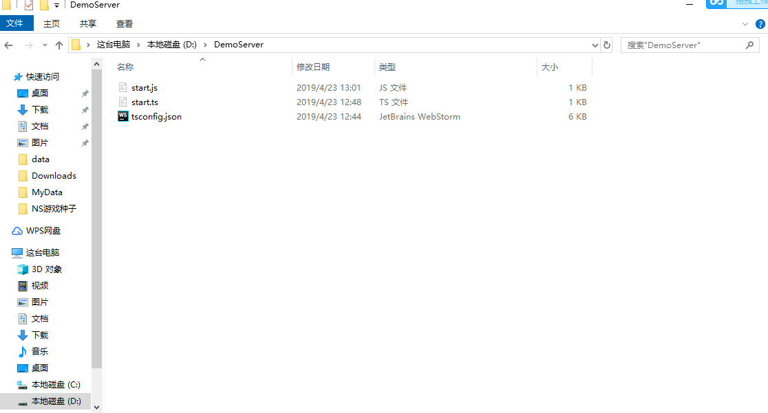Open the data folder in sidebar
The width and height of the screenshot is (768, 413).
[x=40, y=159]
